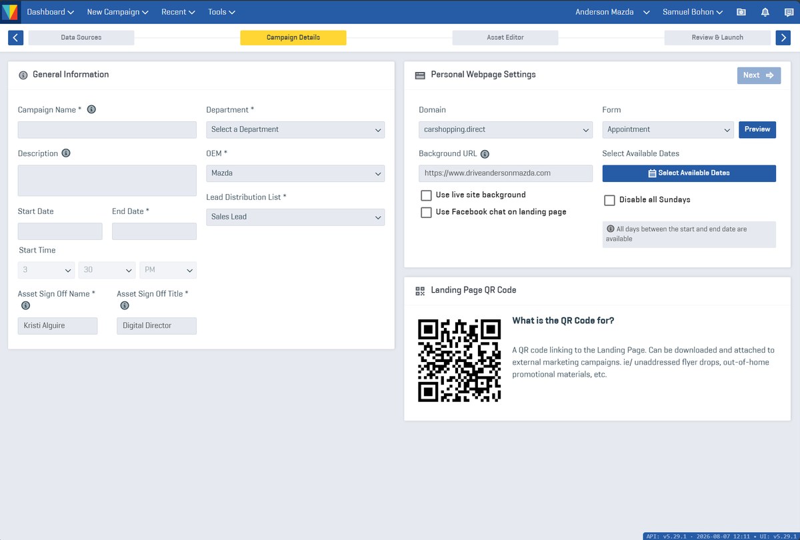
Task: Go to the Asset Editor step
Action: pyautogui.click(x=505, y=37)
